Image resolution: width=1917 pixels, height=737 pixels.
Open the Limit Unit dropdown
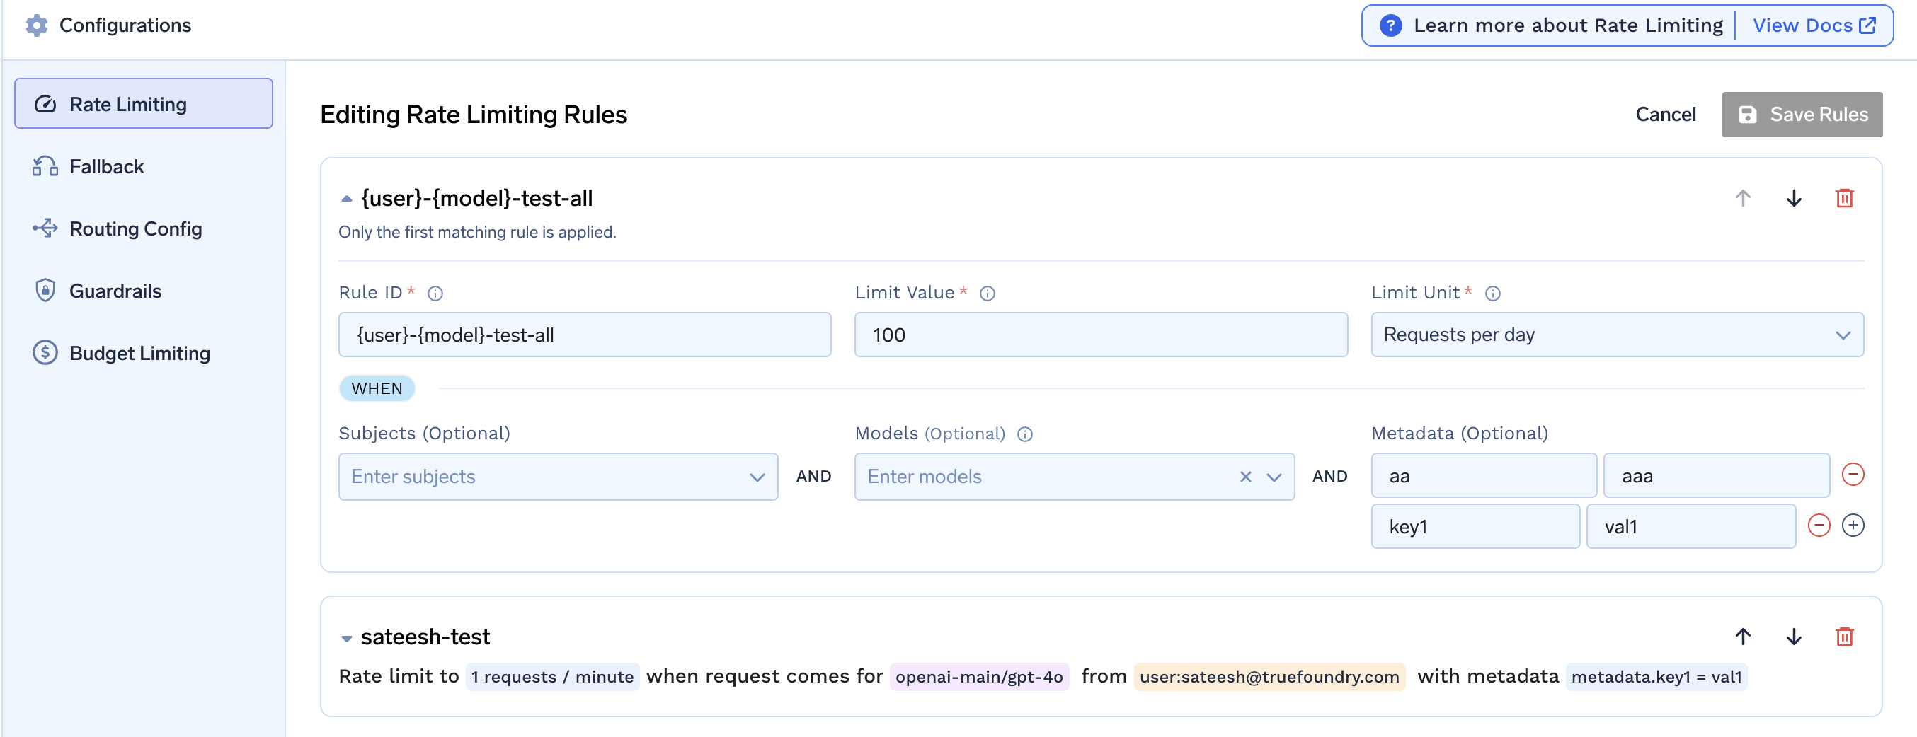pos(1617,335)
